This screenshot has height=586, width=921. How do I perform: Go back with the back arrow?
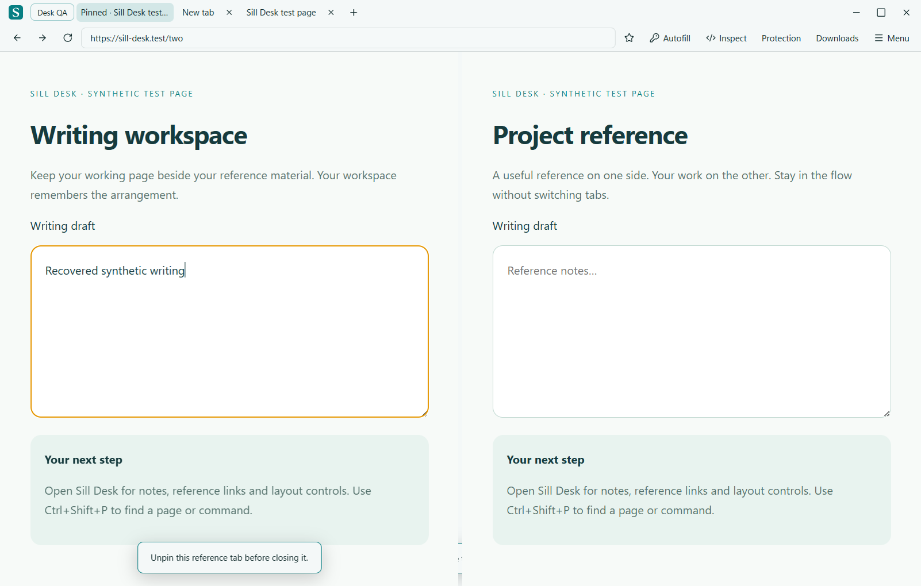(x=17, y=38)
